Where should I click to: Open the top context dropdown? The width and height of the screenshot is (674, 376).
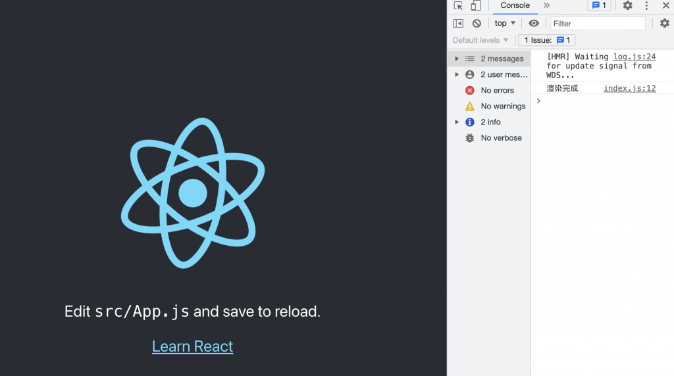505,23
